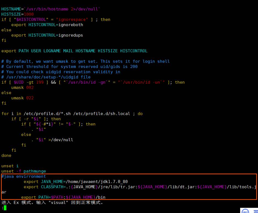Click the export CLASSPATH= line
Image resolution: width=258 pixels, height=213 pixels.
pyautogui.click(x=129, y=190)
